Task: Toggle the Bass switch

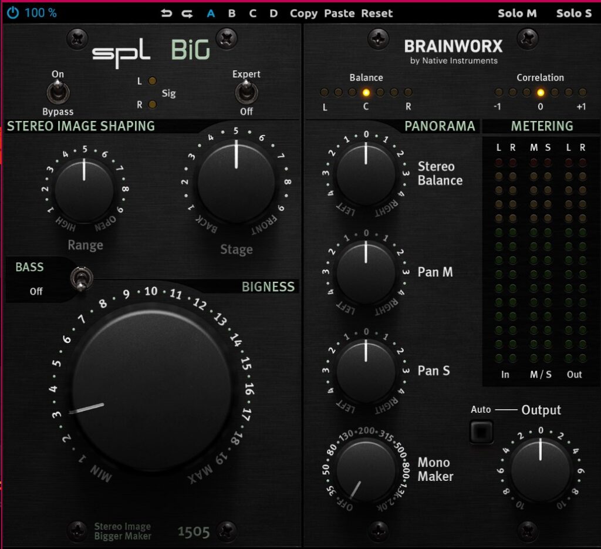Action: tap(76, 278)
